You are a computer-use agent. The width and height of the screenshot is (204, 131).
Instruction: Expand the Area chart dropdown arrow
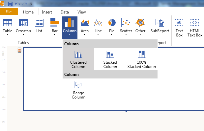point(85,34)
